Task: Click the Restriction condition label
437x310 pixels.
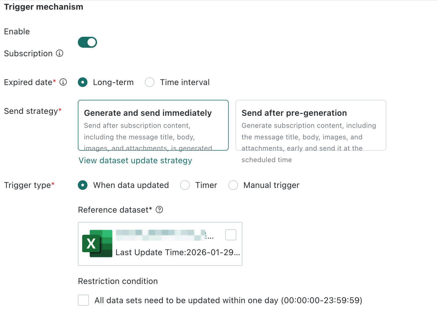Action: click(118, 281)
